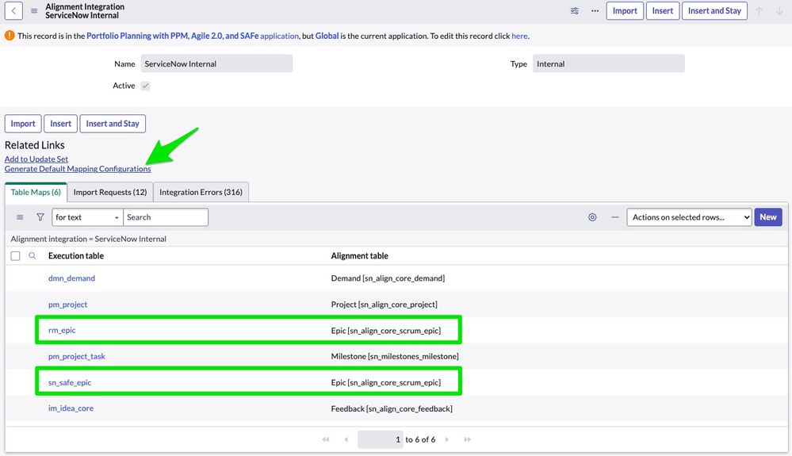This screenshot has width=792, height=456.
Task: Toggle the Active checkbox
Action: 145,86
